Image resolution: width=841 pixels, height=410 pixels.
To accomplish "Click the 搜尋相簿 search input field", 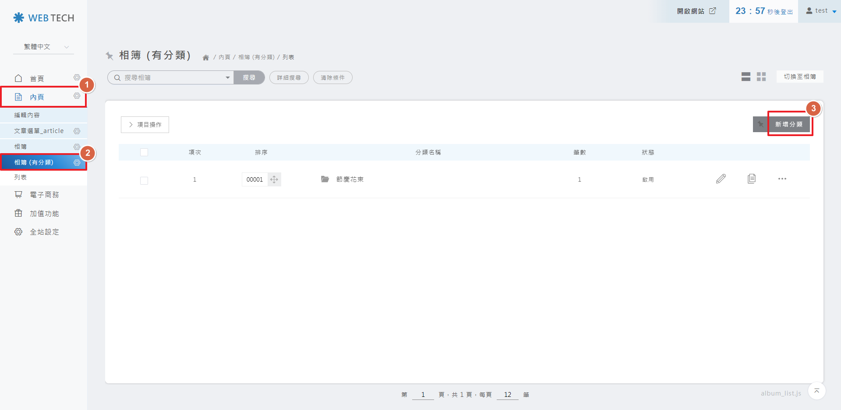I will click(x=171, y=77).
